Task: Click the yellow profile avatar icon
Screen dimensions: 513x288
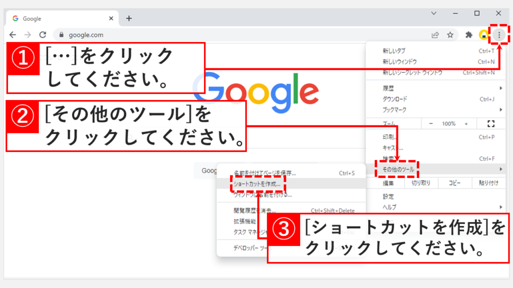Action: (483, 34)
